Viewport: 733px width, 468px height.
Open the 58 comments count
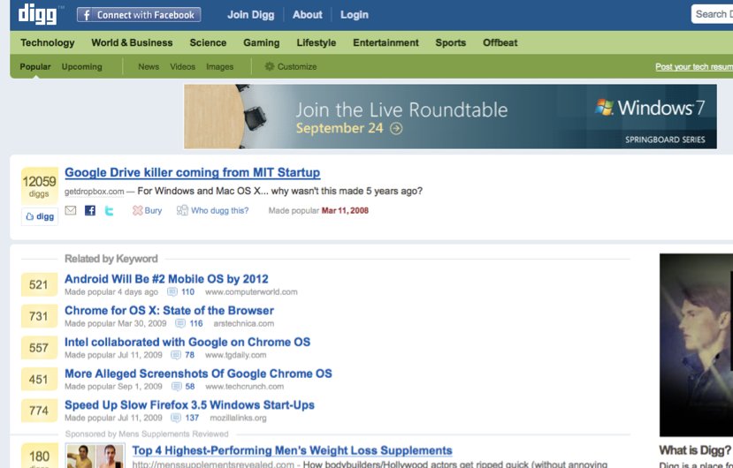pyautogui.click(x=190, y=386)
